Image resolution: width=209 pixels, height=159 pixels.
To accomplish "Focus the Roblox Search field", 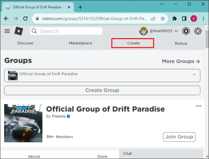I will (66, 31).
